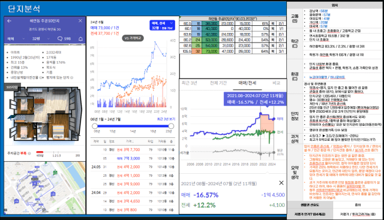Click the 2,032세대 detail text

coord(54,52)
